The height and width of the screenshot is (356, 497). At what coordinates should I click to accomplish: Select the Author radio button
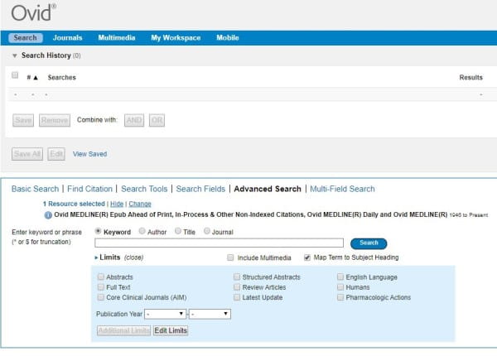pos(142,232)
